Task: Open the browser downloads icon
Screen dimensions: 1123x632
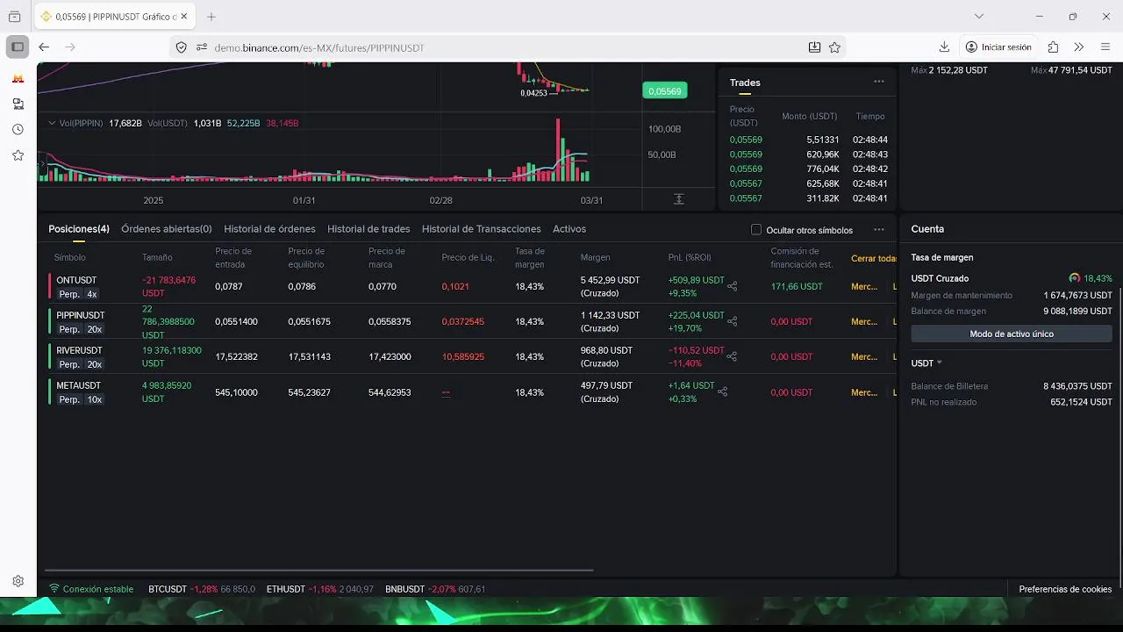Action: (944, 47)
